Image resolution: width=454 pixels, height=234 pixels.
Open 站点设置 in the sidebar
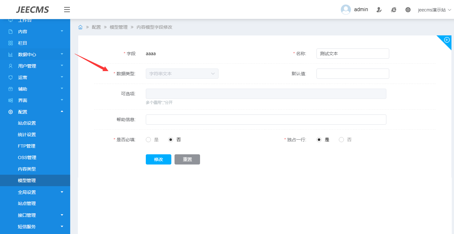coord(27,123)
